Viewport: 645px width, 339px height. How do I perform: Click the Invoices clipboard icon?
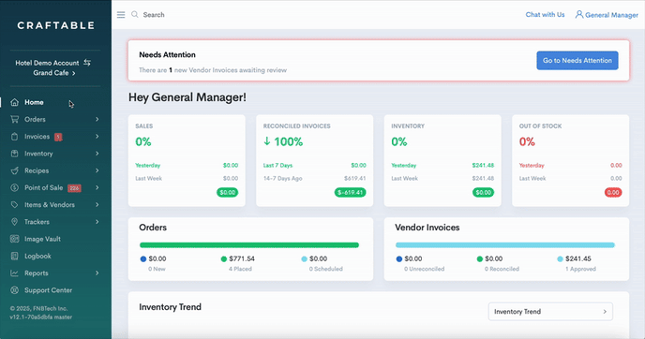tap(14, 137)
